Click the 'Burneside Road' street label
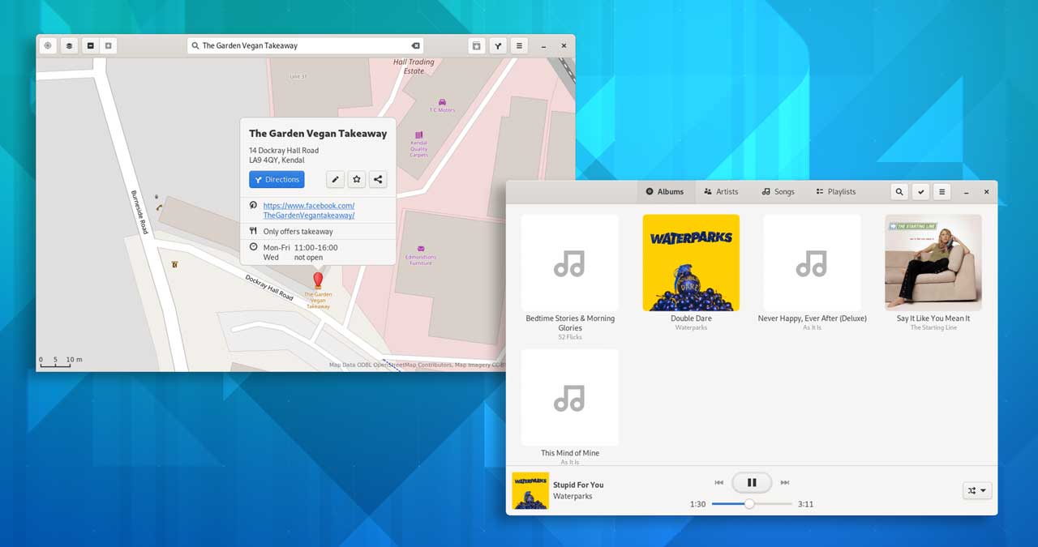This screenshot has height=547, width=1038. point(139,212)
